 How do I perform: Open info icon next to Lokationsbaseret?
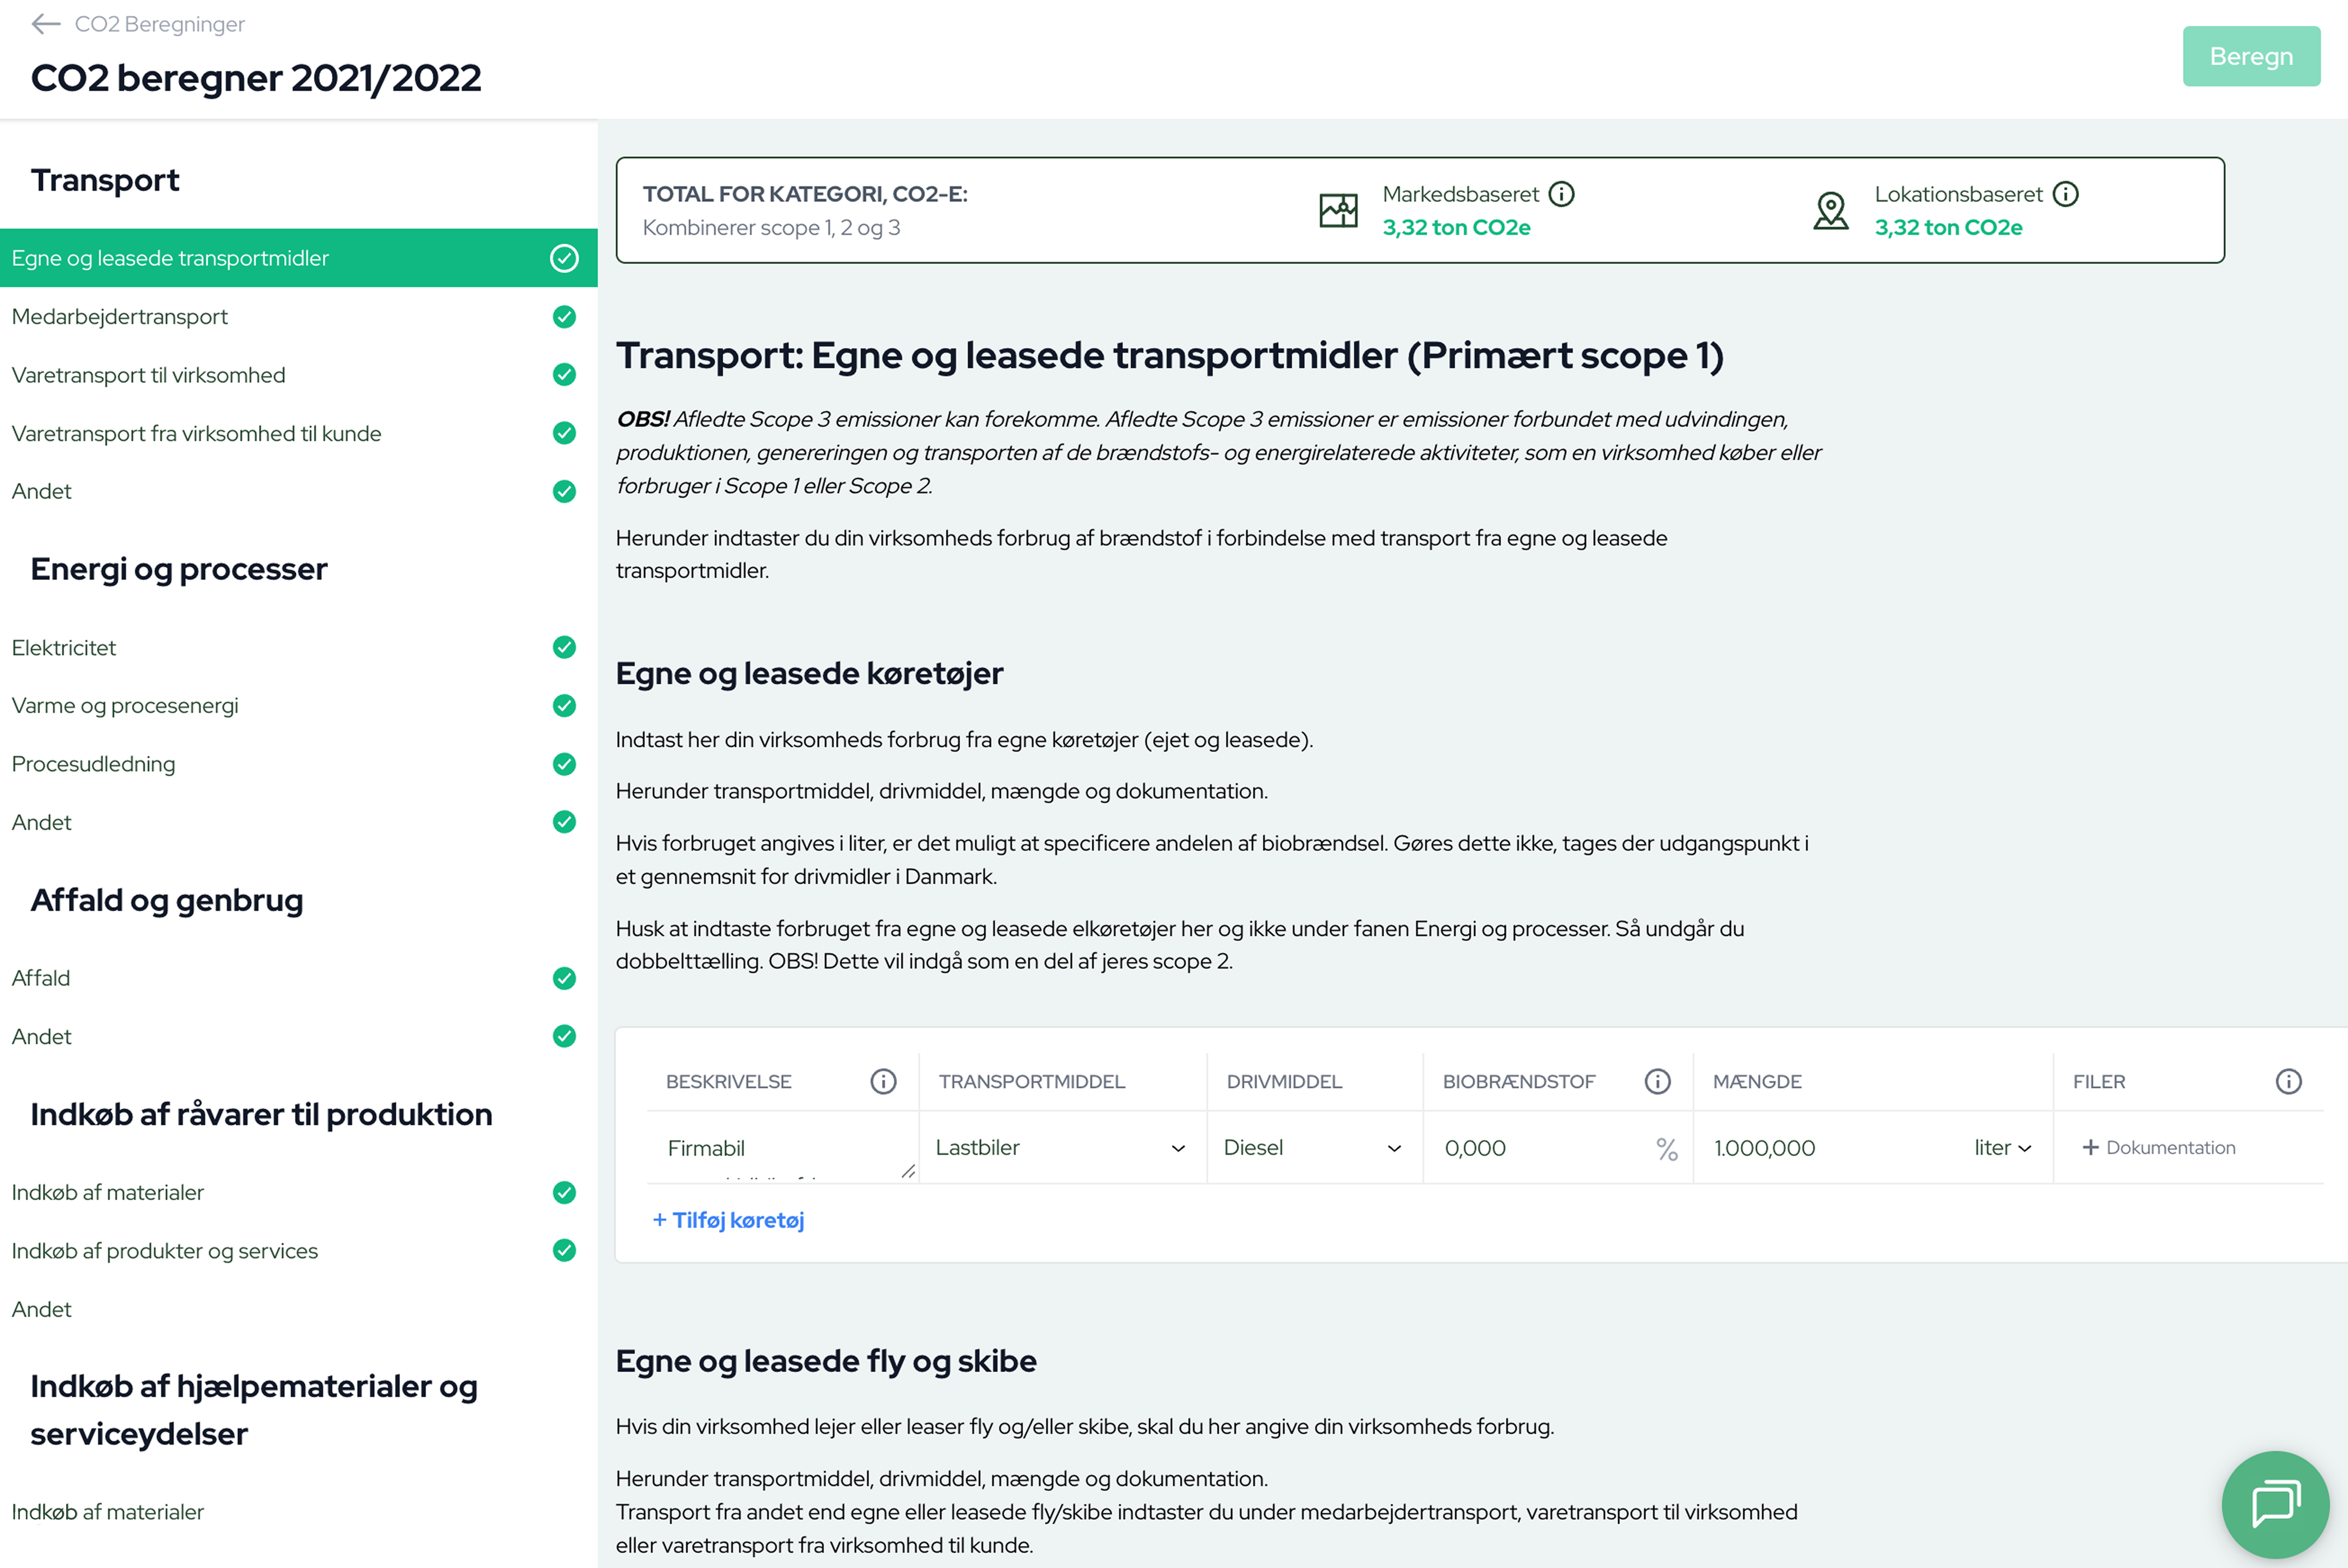[2065, 194]
